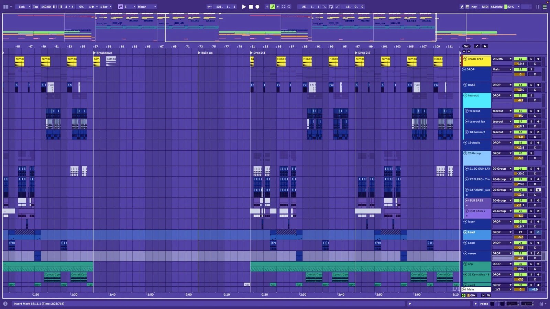Jump to the Build up locator marker
This screenshot has height=309, width=550.
pyautogui.click(x=205, y=53)
